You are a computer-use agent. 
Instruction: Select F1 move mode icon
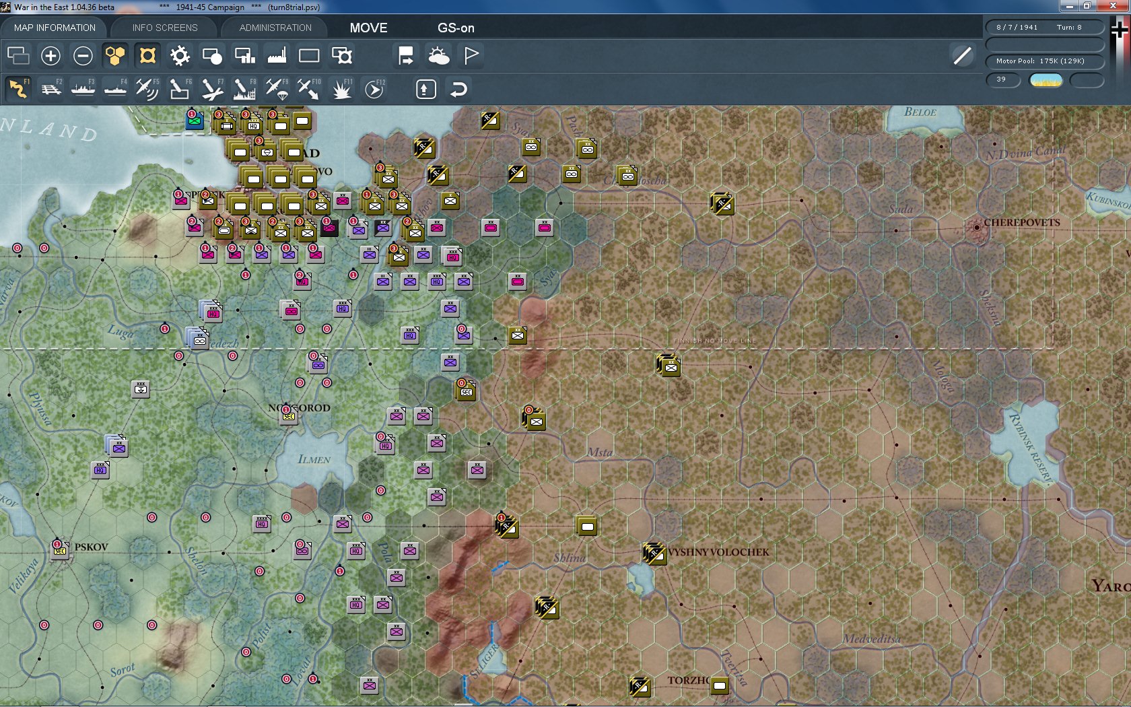(18, 89)
